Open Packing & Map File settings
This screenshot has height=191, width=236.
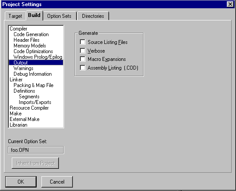click(34, 85)
